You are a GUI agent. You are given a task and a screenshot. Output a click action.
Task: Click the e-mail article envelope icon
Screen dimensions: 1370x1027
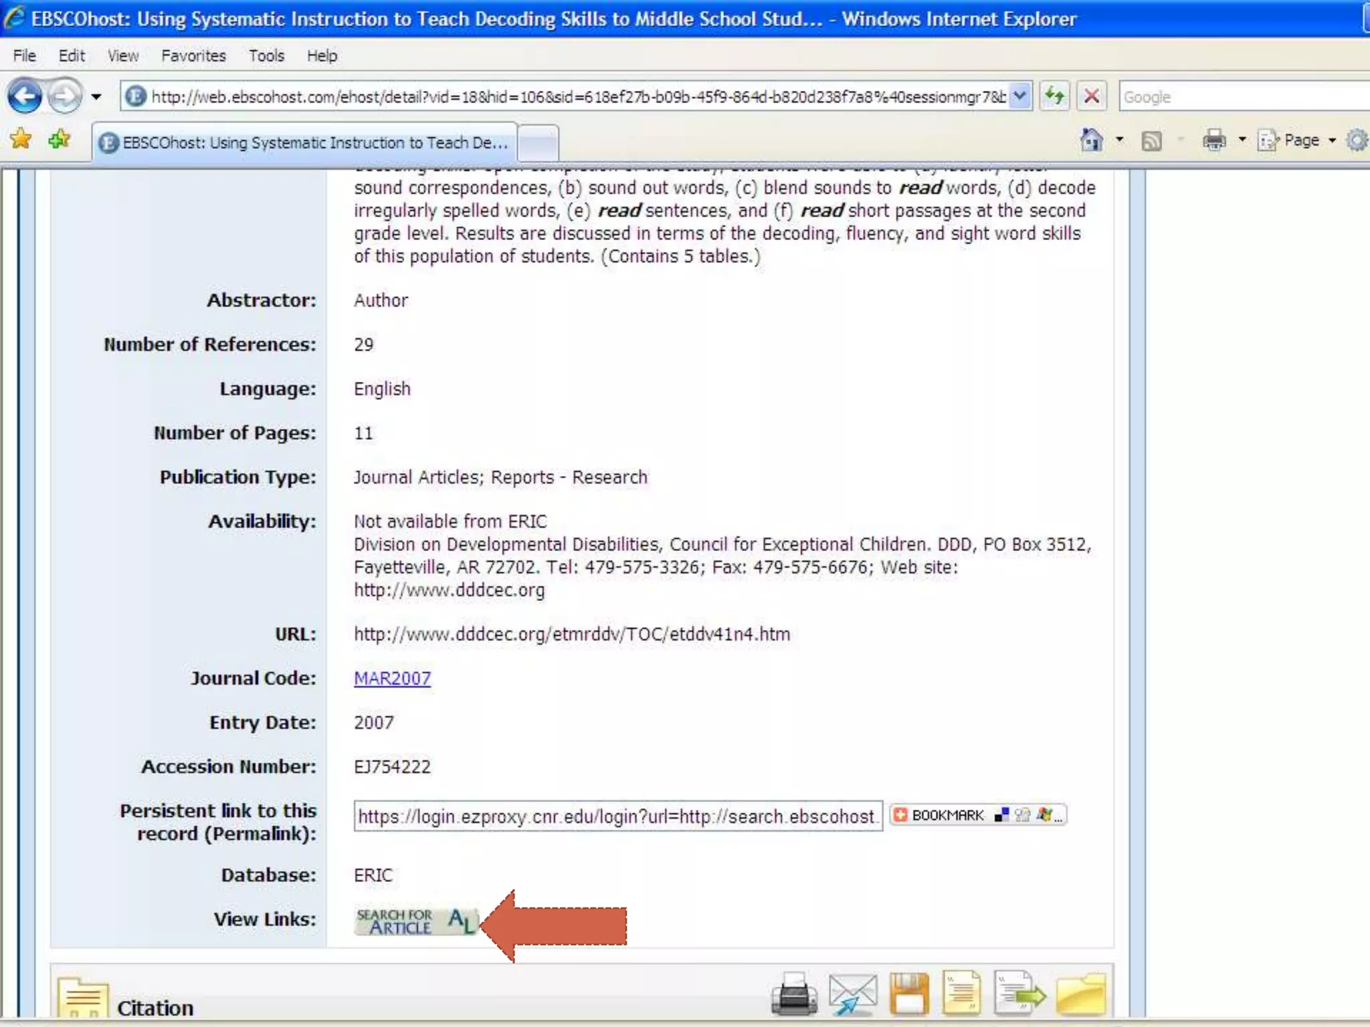[852, 994]
